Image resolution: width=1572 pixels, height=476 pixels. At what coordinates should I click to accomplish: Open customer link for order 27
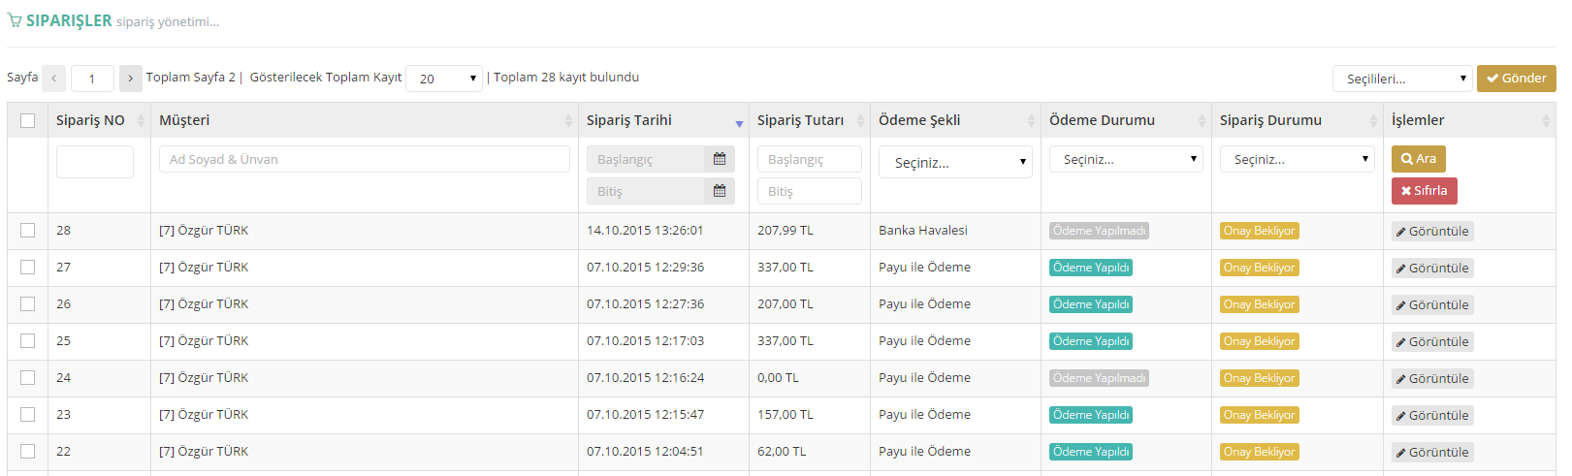coord(204,268)
